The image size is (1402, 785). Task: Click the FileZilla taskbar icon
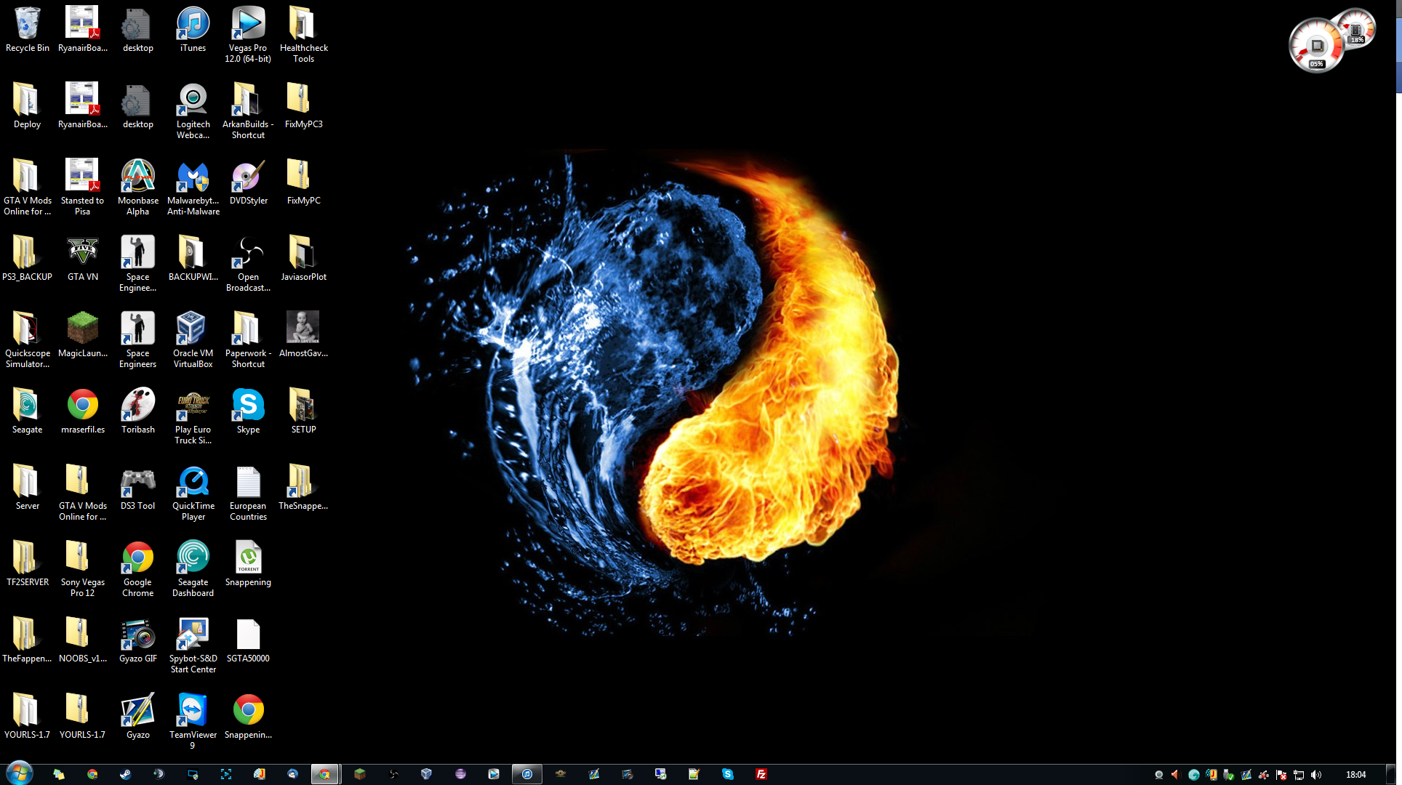[761, 774]
